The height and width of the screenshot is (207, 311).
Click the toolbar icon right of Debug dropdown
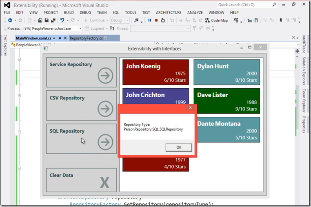[136, 20]
